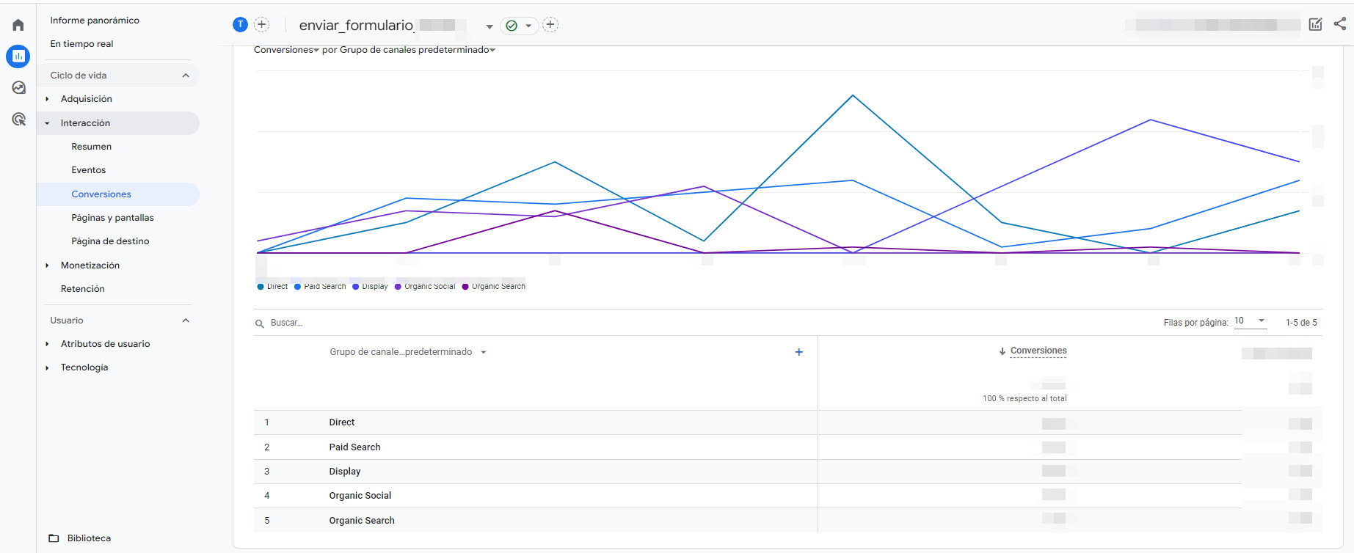Sort by the Conversiones column header
The height and width of the screenshot is (553, 1354).
pos(1038,351)
